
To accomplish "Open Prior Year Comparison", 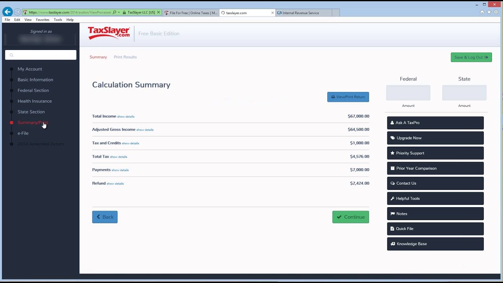I will [435, 168].
